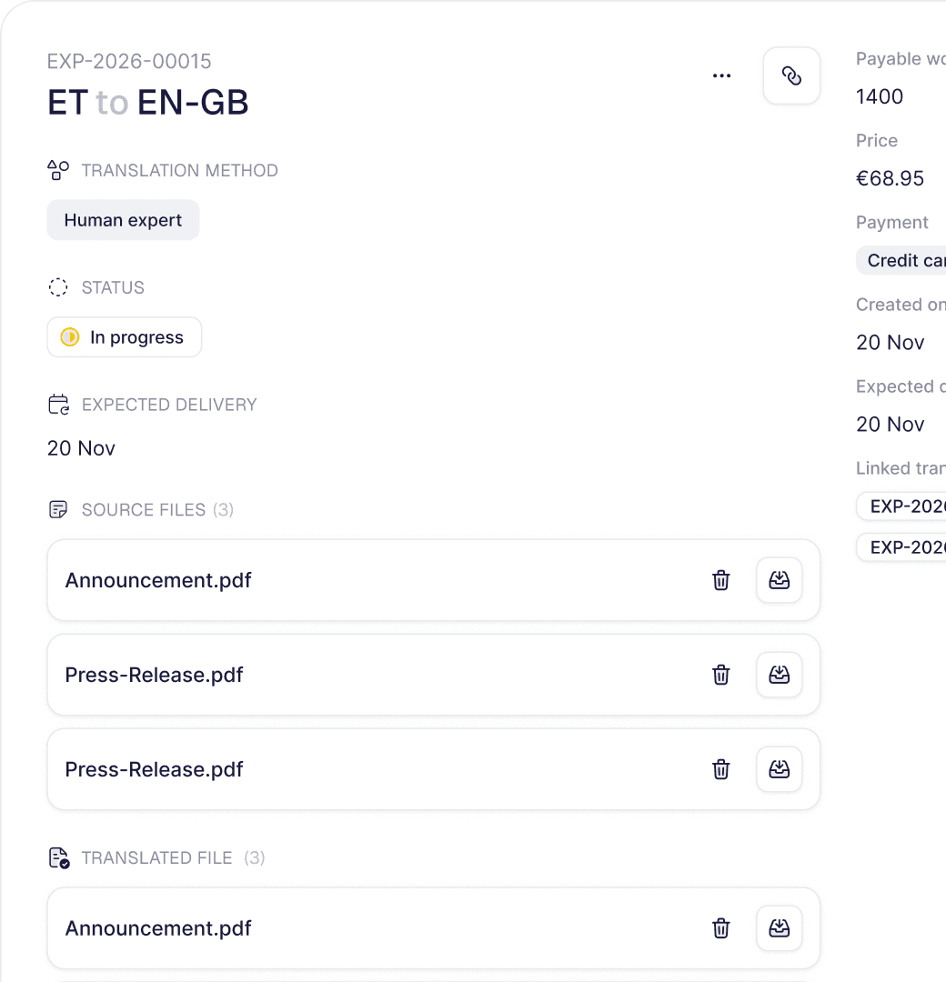946x982 pixels.
Task: Click the STATUS section label
Action: coord(113,287)
